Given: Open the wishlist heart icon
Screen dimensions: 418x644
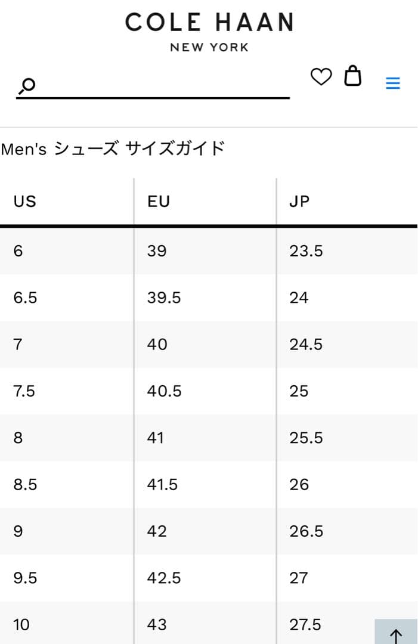Looking at the screenshot, I should coord(321,77).
